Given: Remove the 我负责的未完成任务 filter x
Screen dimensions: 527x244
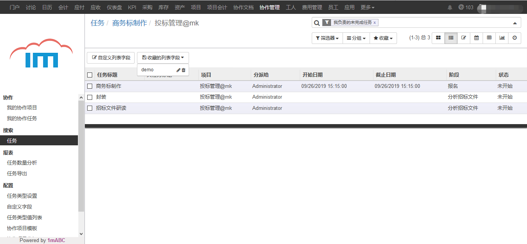Looking at the screenshot, I should tap(375, 23).
